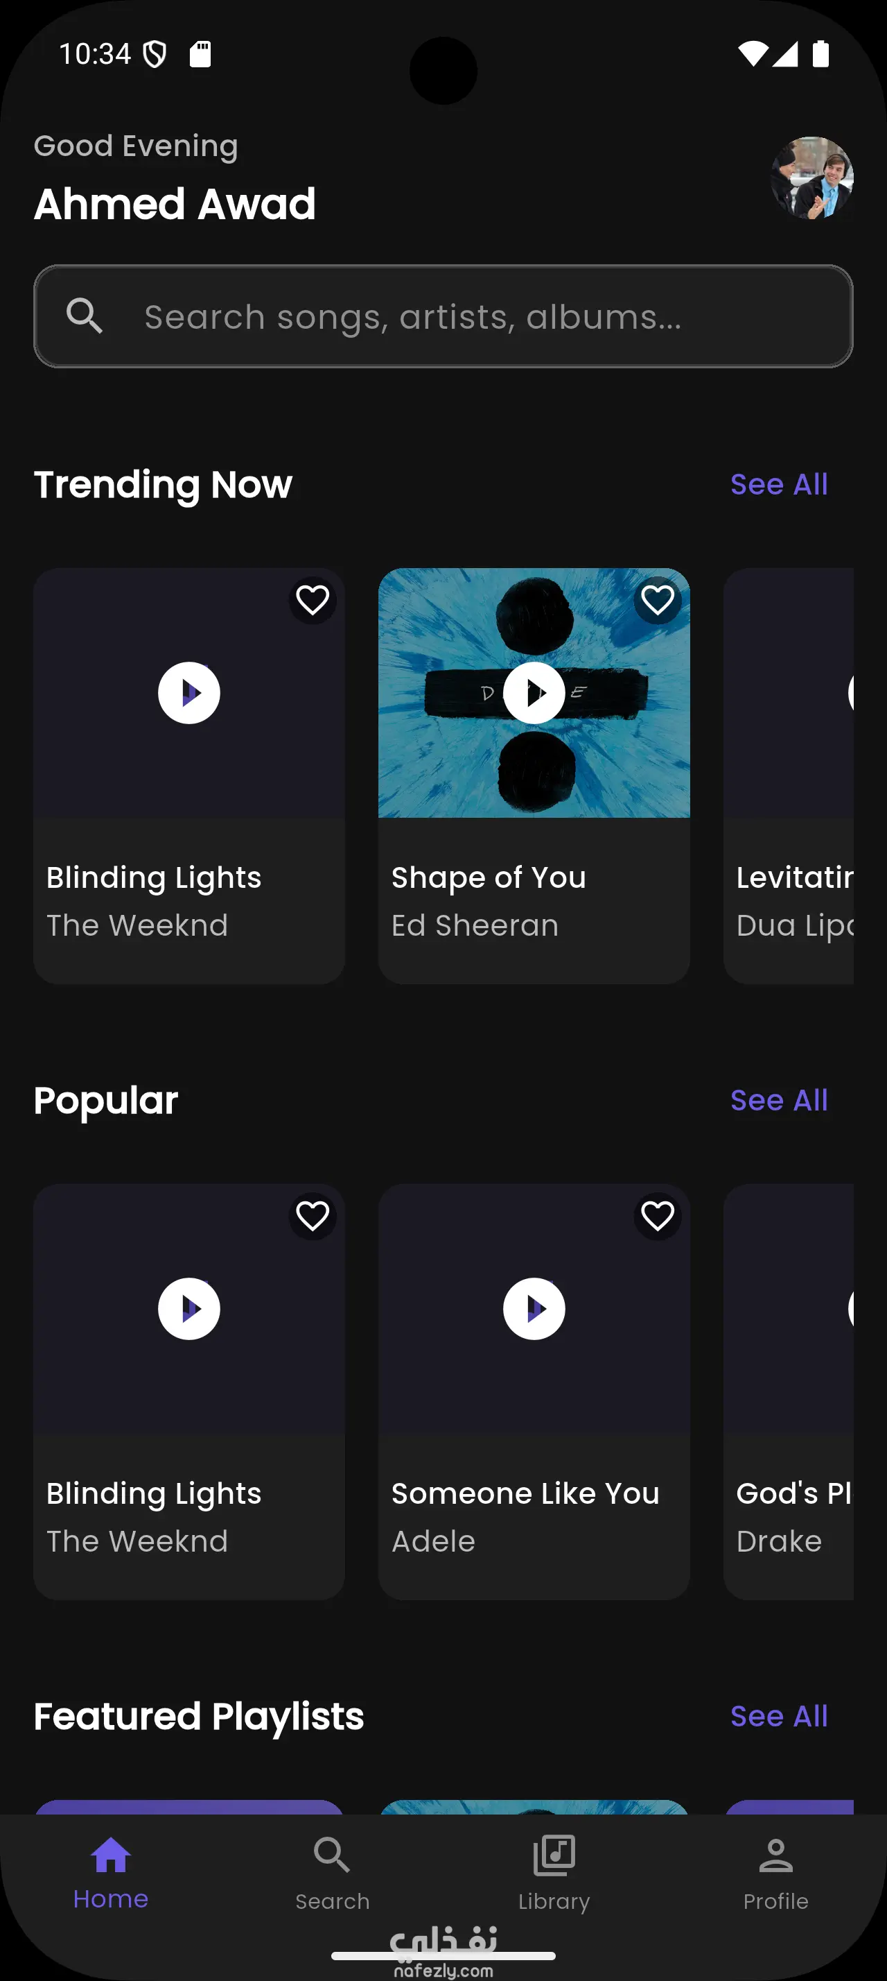The width and height of the screenshot is (887, 1981).
Task: Toggle heart on Shape of You
Action: (658, 601)
